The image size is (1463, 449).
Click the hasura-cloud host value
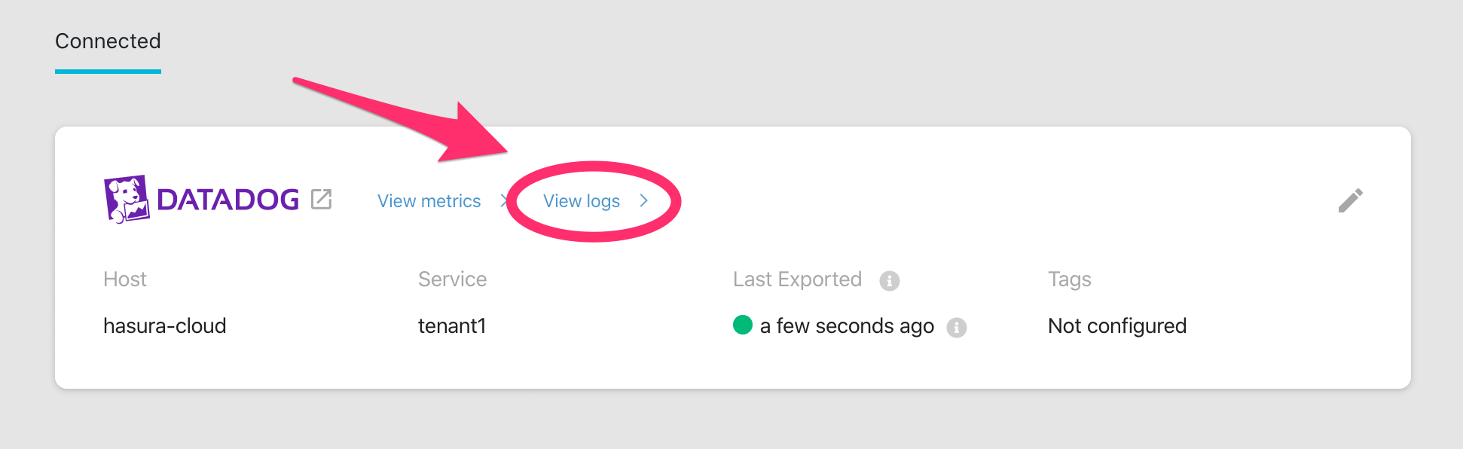[165, 326]
